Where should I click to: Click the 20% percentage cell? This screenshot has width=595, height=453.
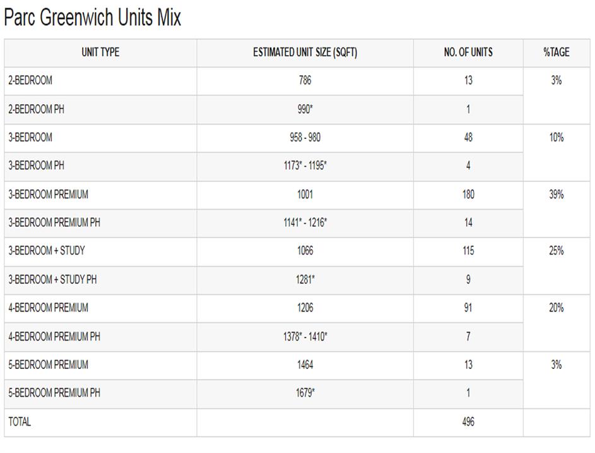pyautogui.click(x=556, y=308)
